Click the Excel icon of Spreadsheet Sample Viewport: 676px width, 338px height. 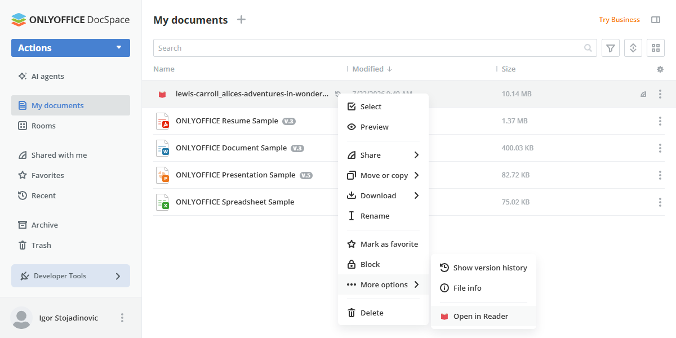pos(162,202)
